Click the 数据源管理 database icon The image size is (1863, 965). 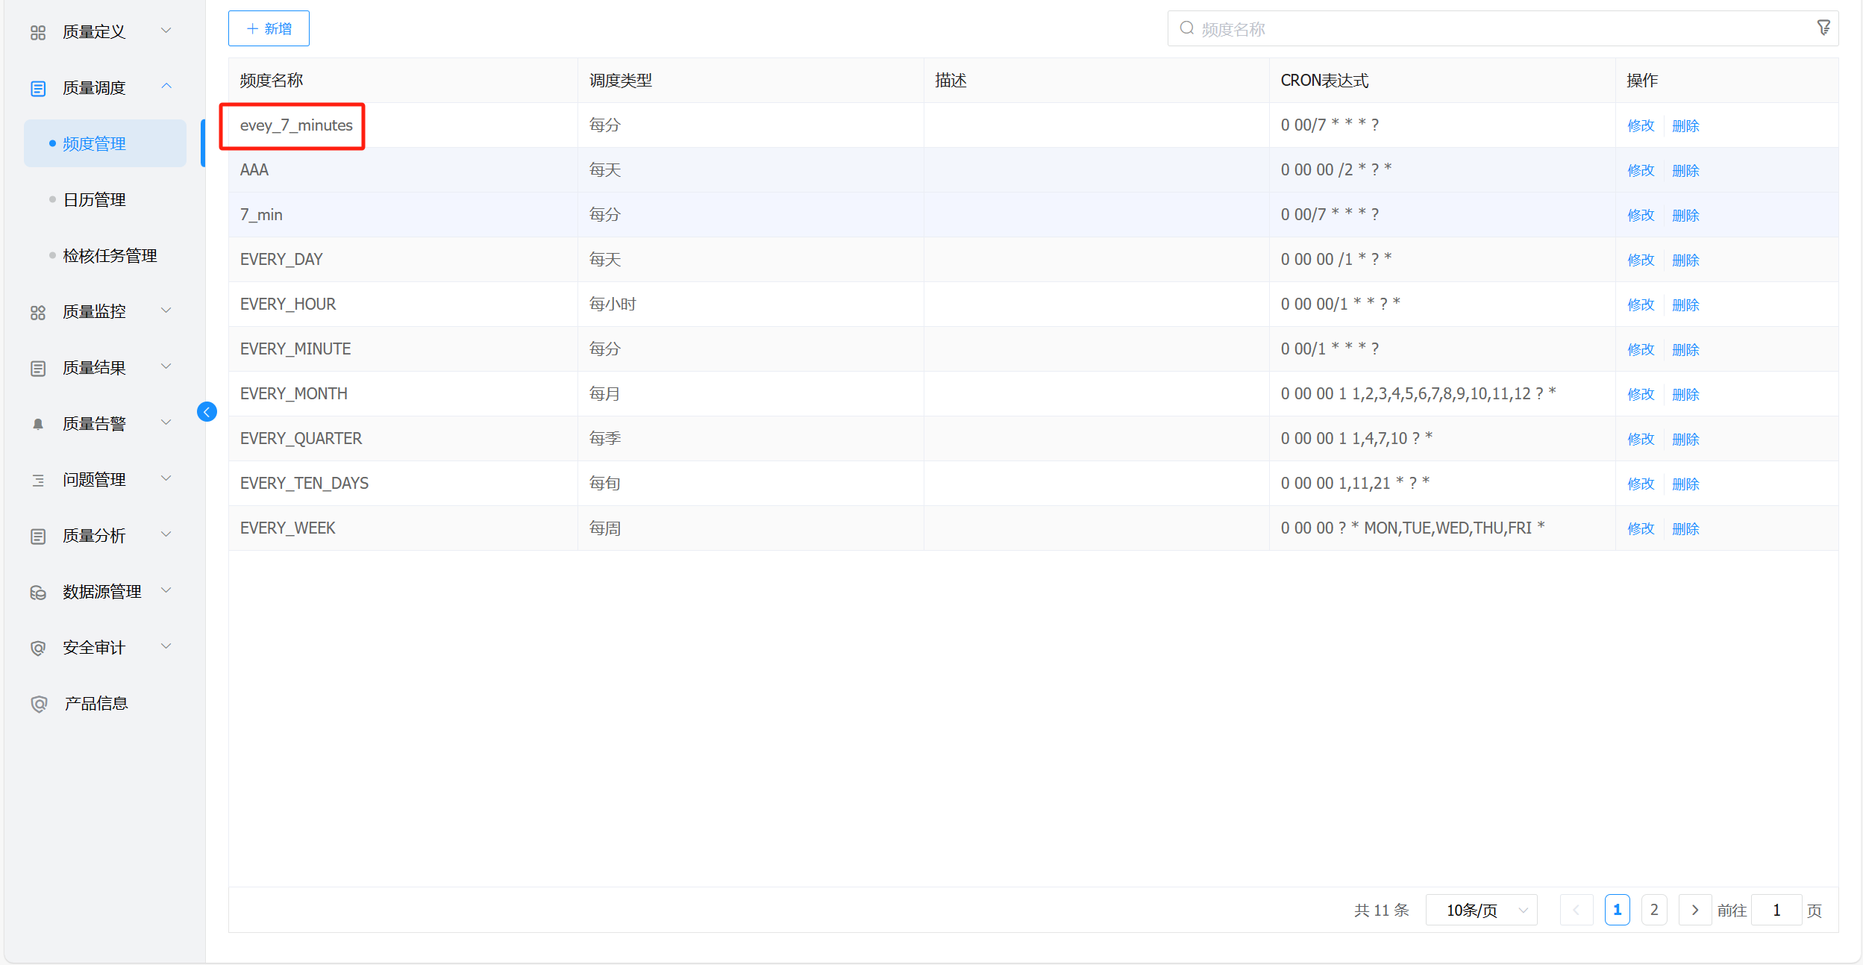[38, 593]
